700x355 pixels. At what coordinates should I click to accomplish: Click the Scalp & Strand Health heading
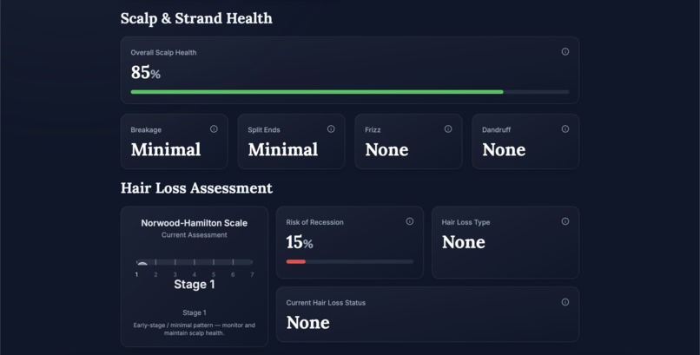point(196,18)
